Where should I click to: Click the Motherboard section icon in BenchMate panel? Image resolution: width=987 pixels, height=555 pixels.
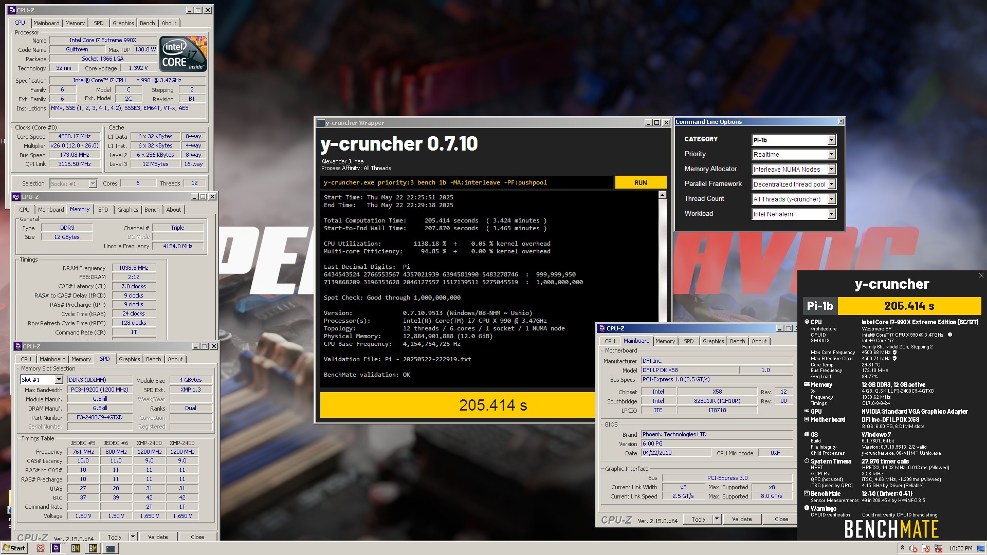pyautogui.click(x=807, y=419)
